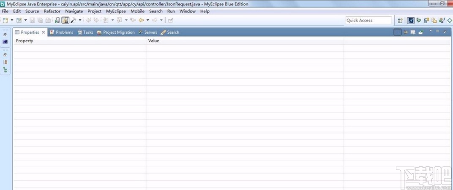Click the Previous Edit Location arrow icon
The height and width of the screenshot is (190, 453).
point(89,20)
